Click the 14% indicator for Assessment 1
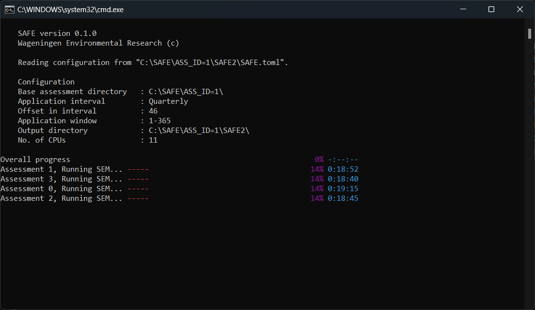535x310 pixels. 317,169
